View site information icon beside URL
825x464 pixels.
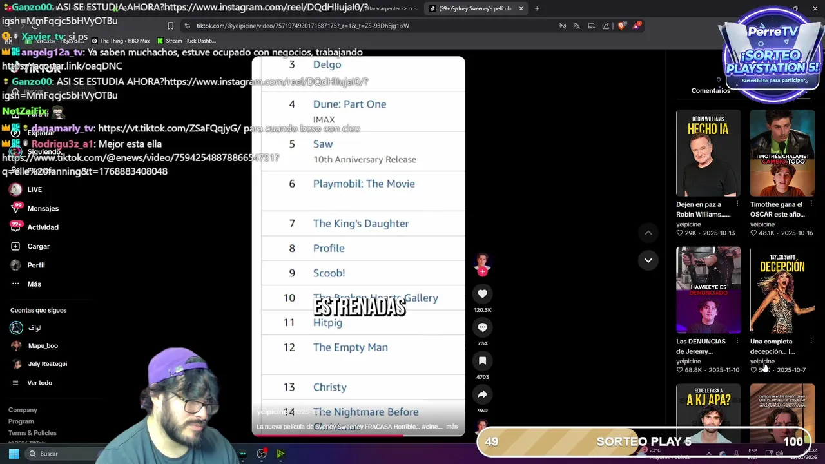pos(187,26)
